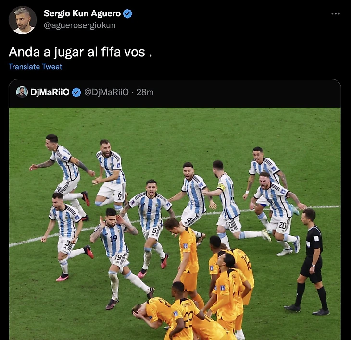The width and height of the screenshot is (351, 340).
Task: Click the referee in black in the photo
Action: tap(310, 262)
